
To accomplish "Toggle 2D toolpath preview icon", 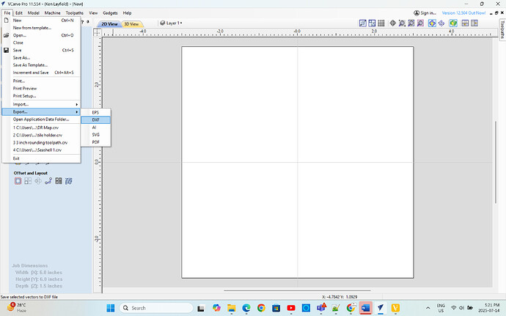I will (432, 23).
